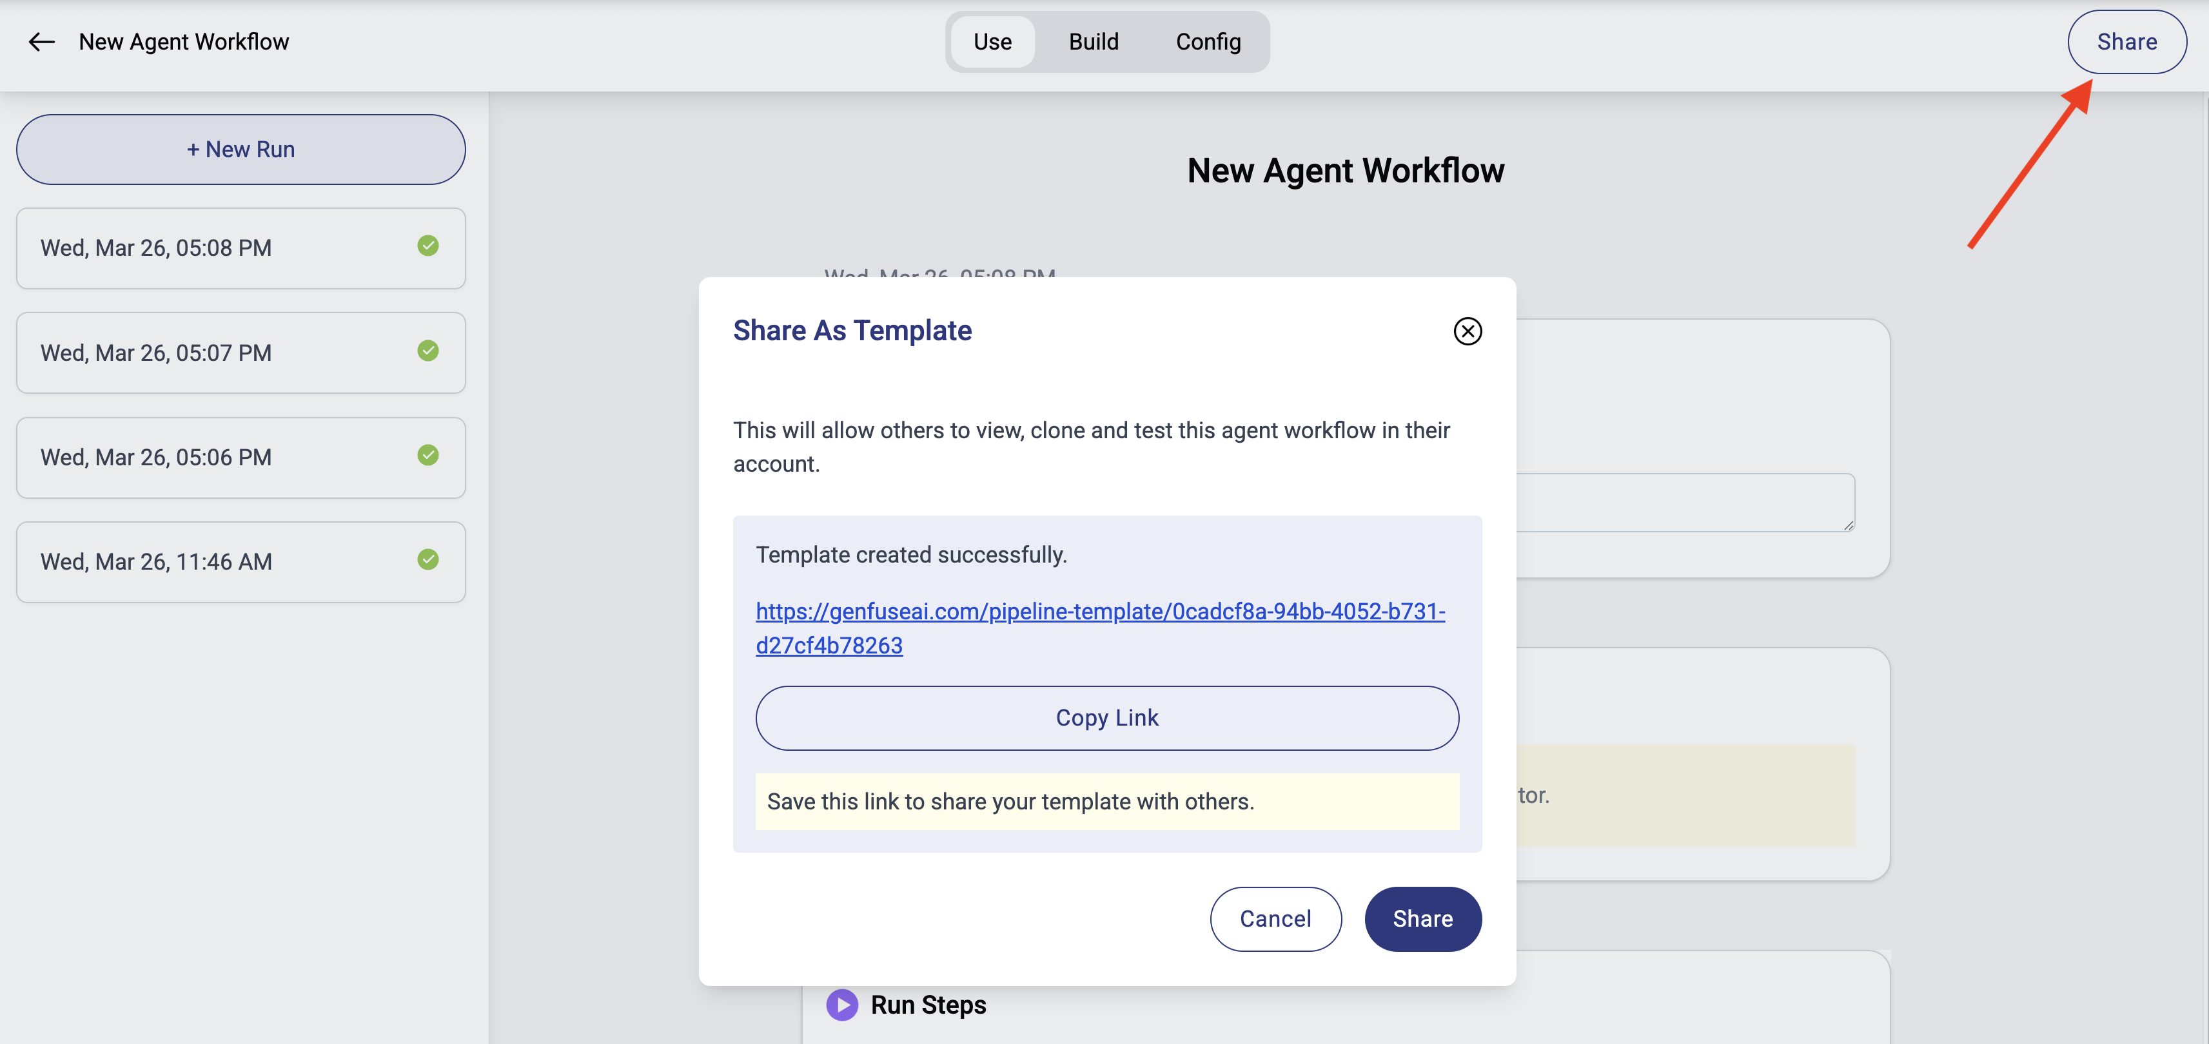This screenshot has height=1044, width=2209.
Task: Click the Share button in the top bar
Action: [x=2126, y=41]
